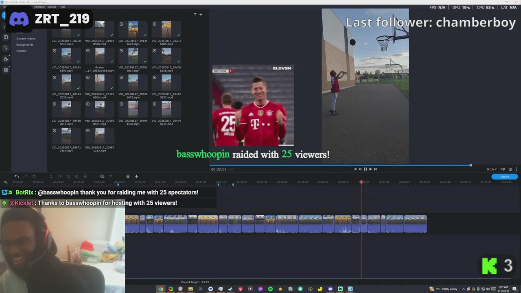Screen dimensions: 521x293
Task: Delete the selected clip with trash icon
Action: click(34, 176)
